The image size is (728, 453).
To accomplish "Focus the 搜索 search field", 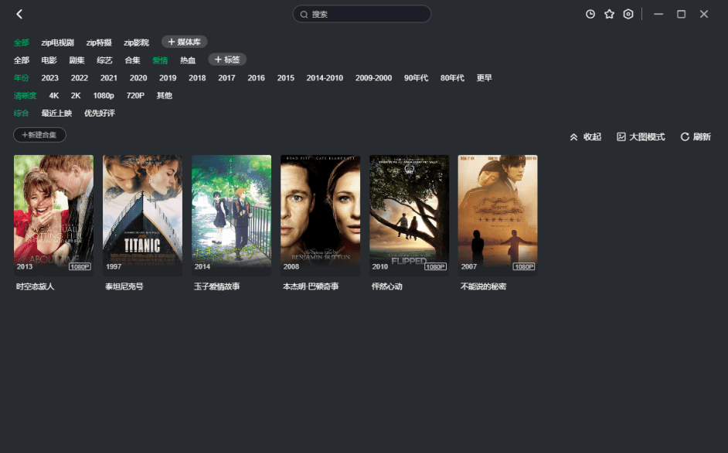I will click(x=362, y=15).
